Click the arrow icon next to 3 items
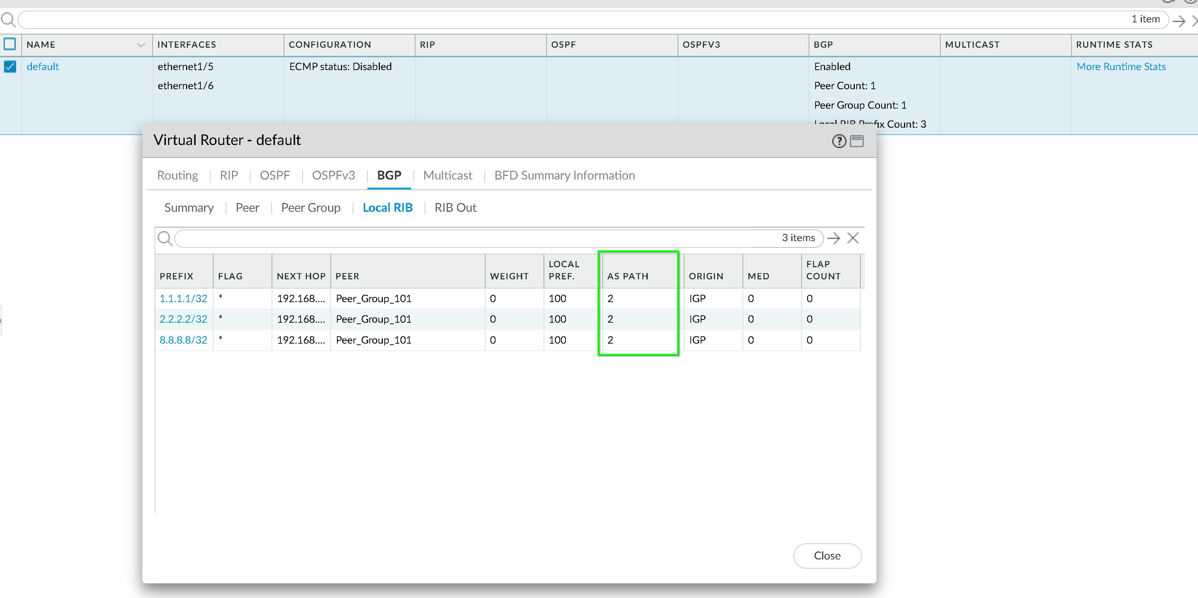 tap(834, 239)
